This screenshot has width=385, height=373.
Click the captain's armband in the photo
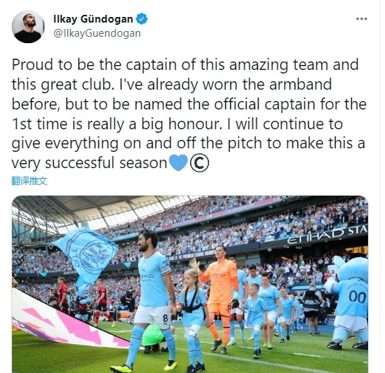tap(165, 270)
